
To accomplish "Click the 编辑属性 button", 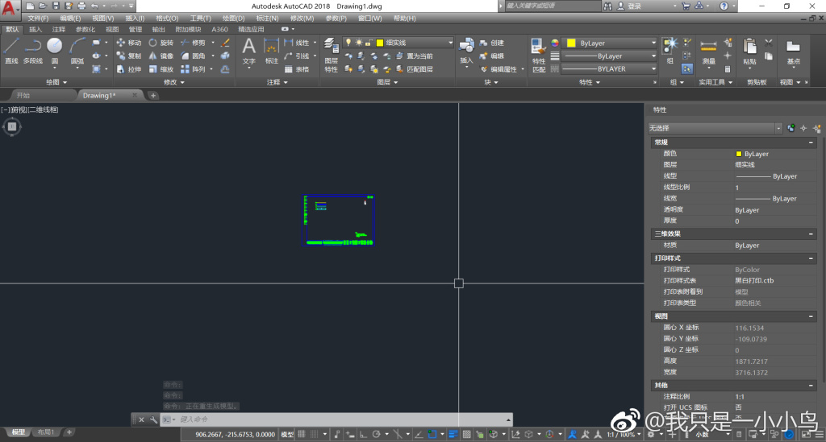I will click(x=499, y=69).
